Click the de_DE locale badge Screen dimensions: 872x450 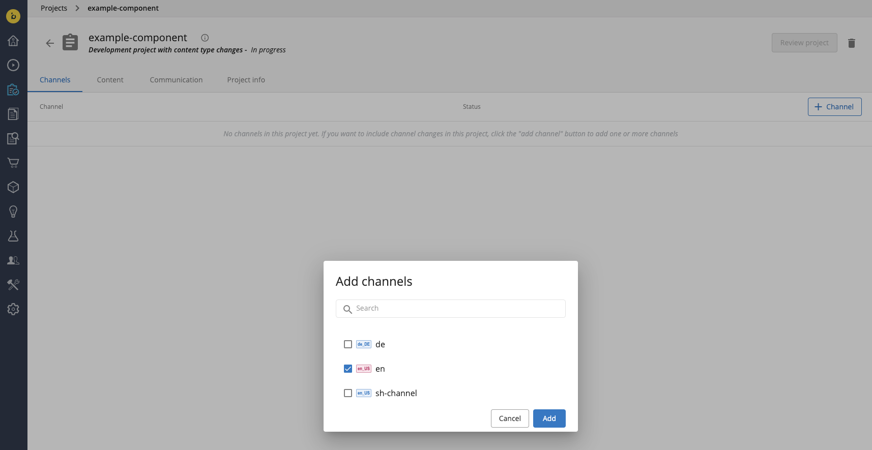pyautogui.click(x=364, y=344)
